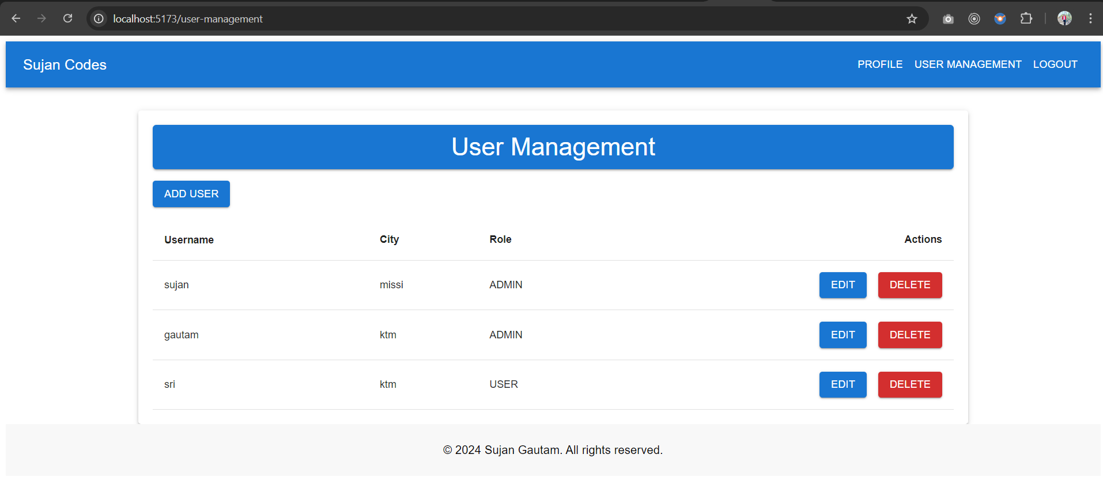Log out via the Logout link

pyautogui.click(x=1055, y=64)
